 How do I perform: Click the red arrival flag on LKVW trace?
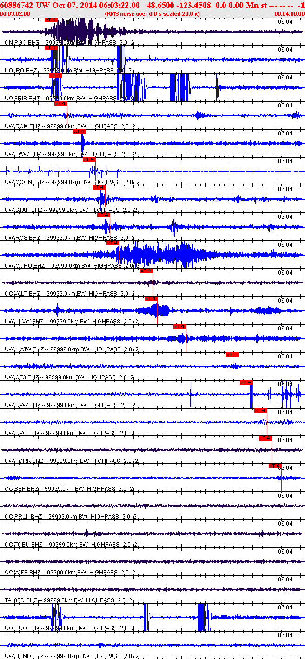point(151,299)
